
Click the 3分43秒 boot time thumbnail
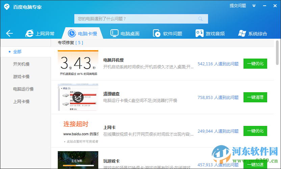pyautogui.click(x=78, y=64)
